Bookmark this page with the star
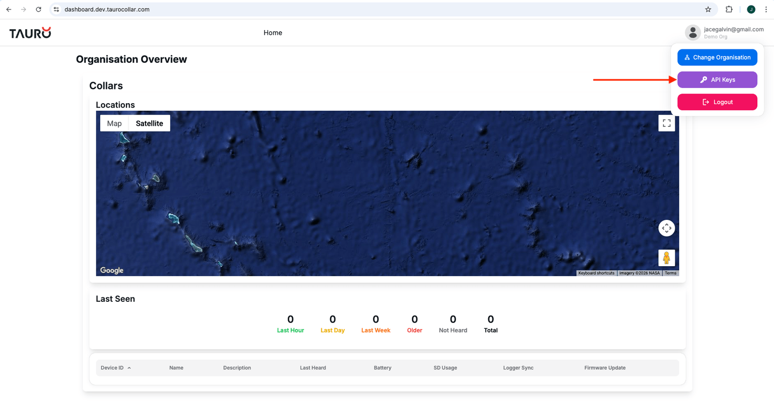 (x=708, y=10)
